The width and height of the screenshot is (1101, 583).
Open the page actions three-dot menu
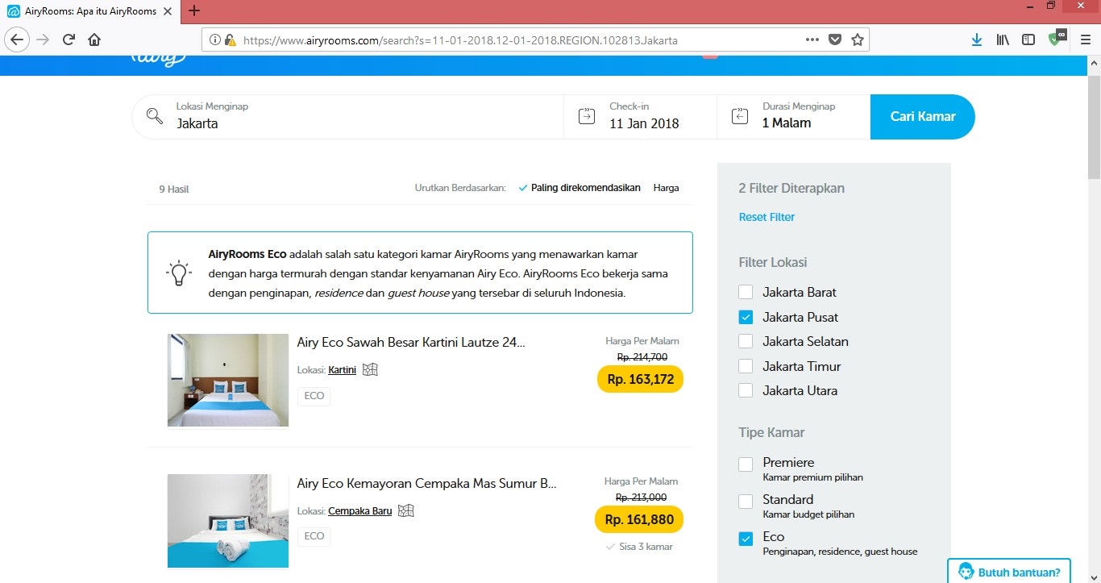click(x=812, y=40)
